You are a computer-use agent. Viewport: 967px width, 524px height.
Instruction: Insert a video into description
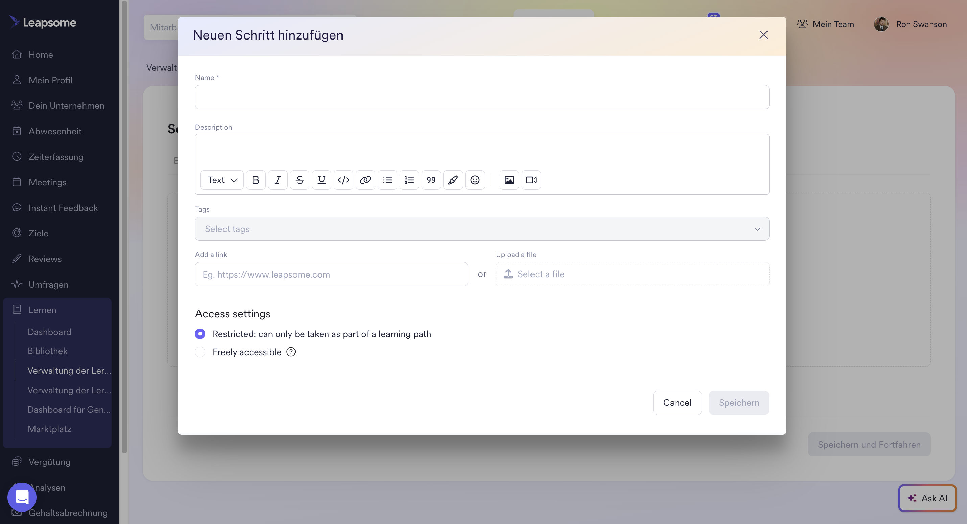[531, 180]
